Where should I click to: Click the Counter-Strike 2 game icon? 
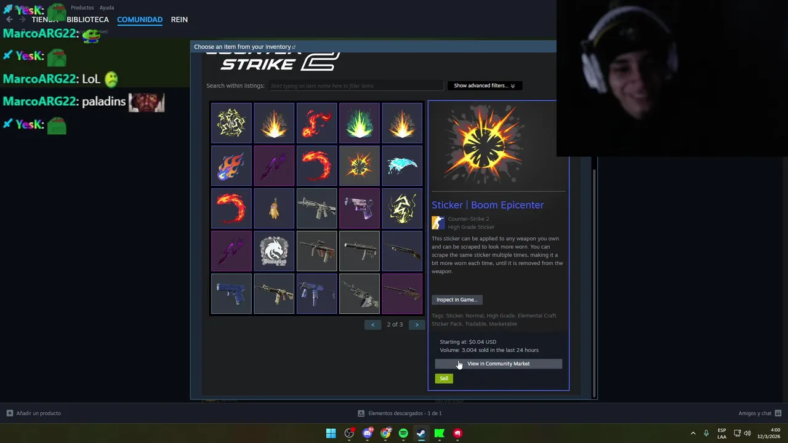[x=438, y=223]
